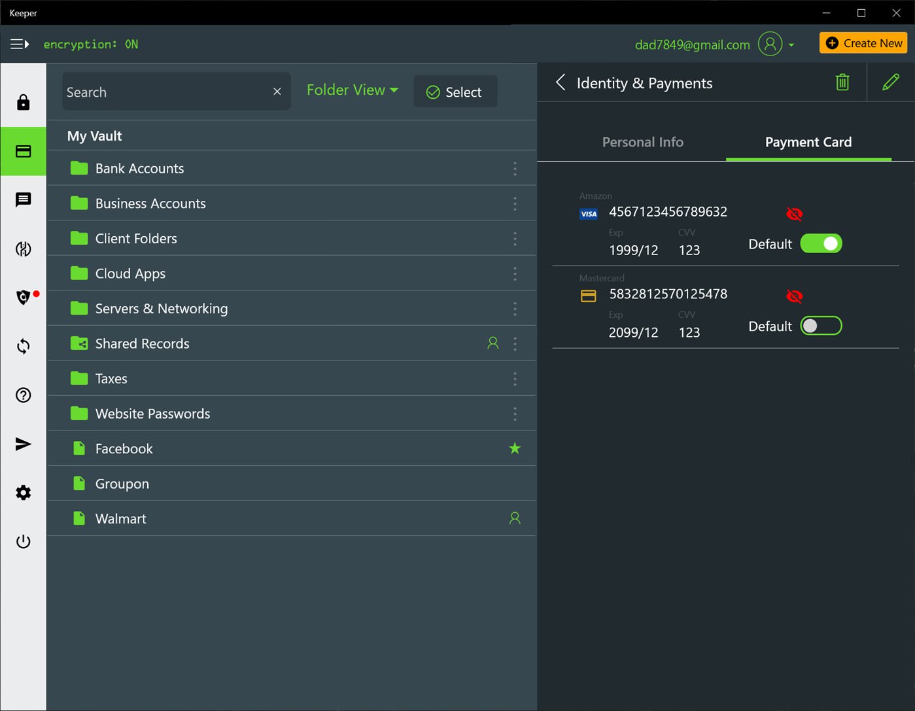
Task: Select the payment card sidebar icon
Action: click(x=23, y=151)
